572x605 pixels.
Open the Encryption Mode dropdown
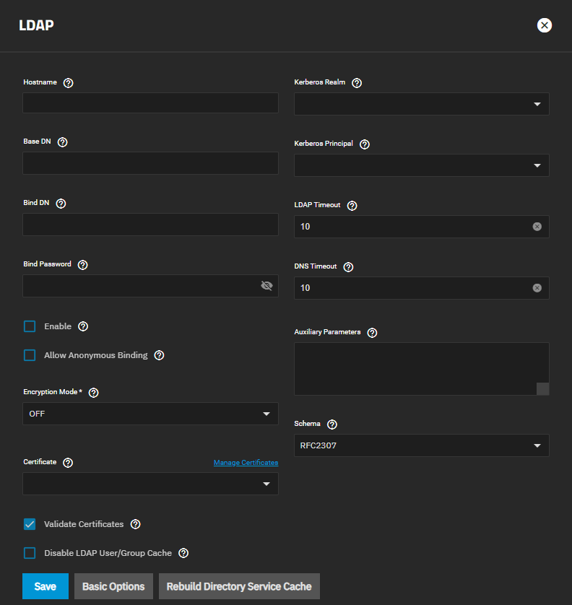point(150,414)
